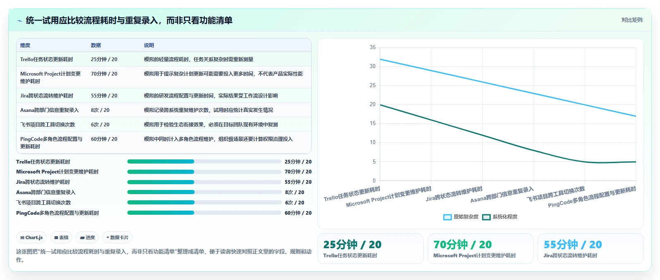
Task: Select the 说明 column header
Action: 149,45
